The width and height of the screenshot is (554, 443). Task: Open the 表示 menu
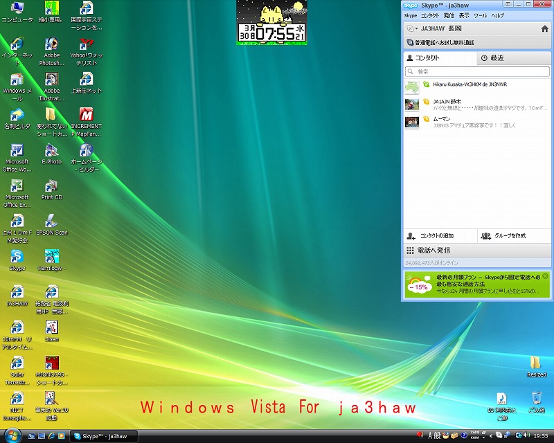tap(464, 15)
